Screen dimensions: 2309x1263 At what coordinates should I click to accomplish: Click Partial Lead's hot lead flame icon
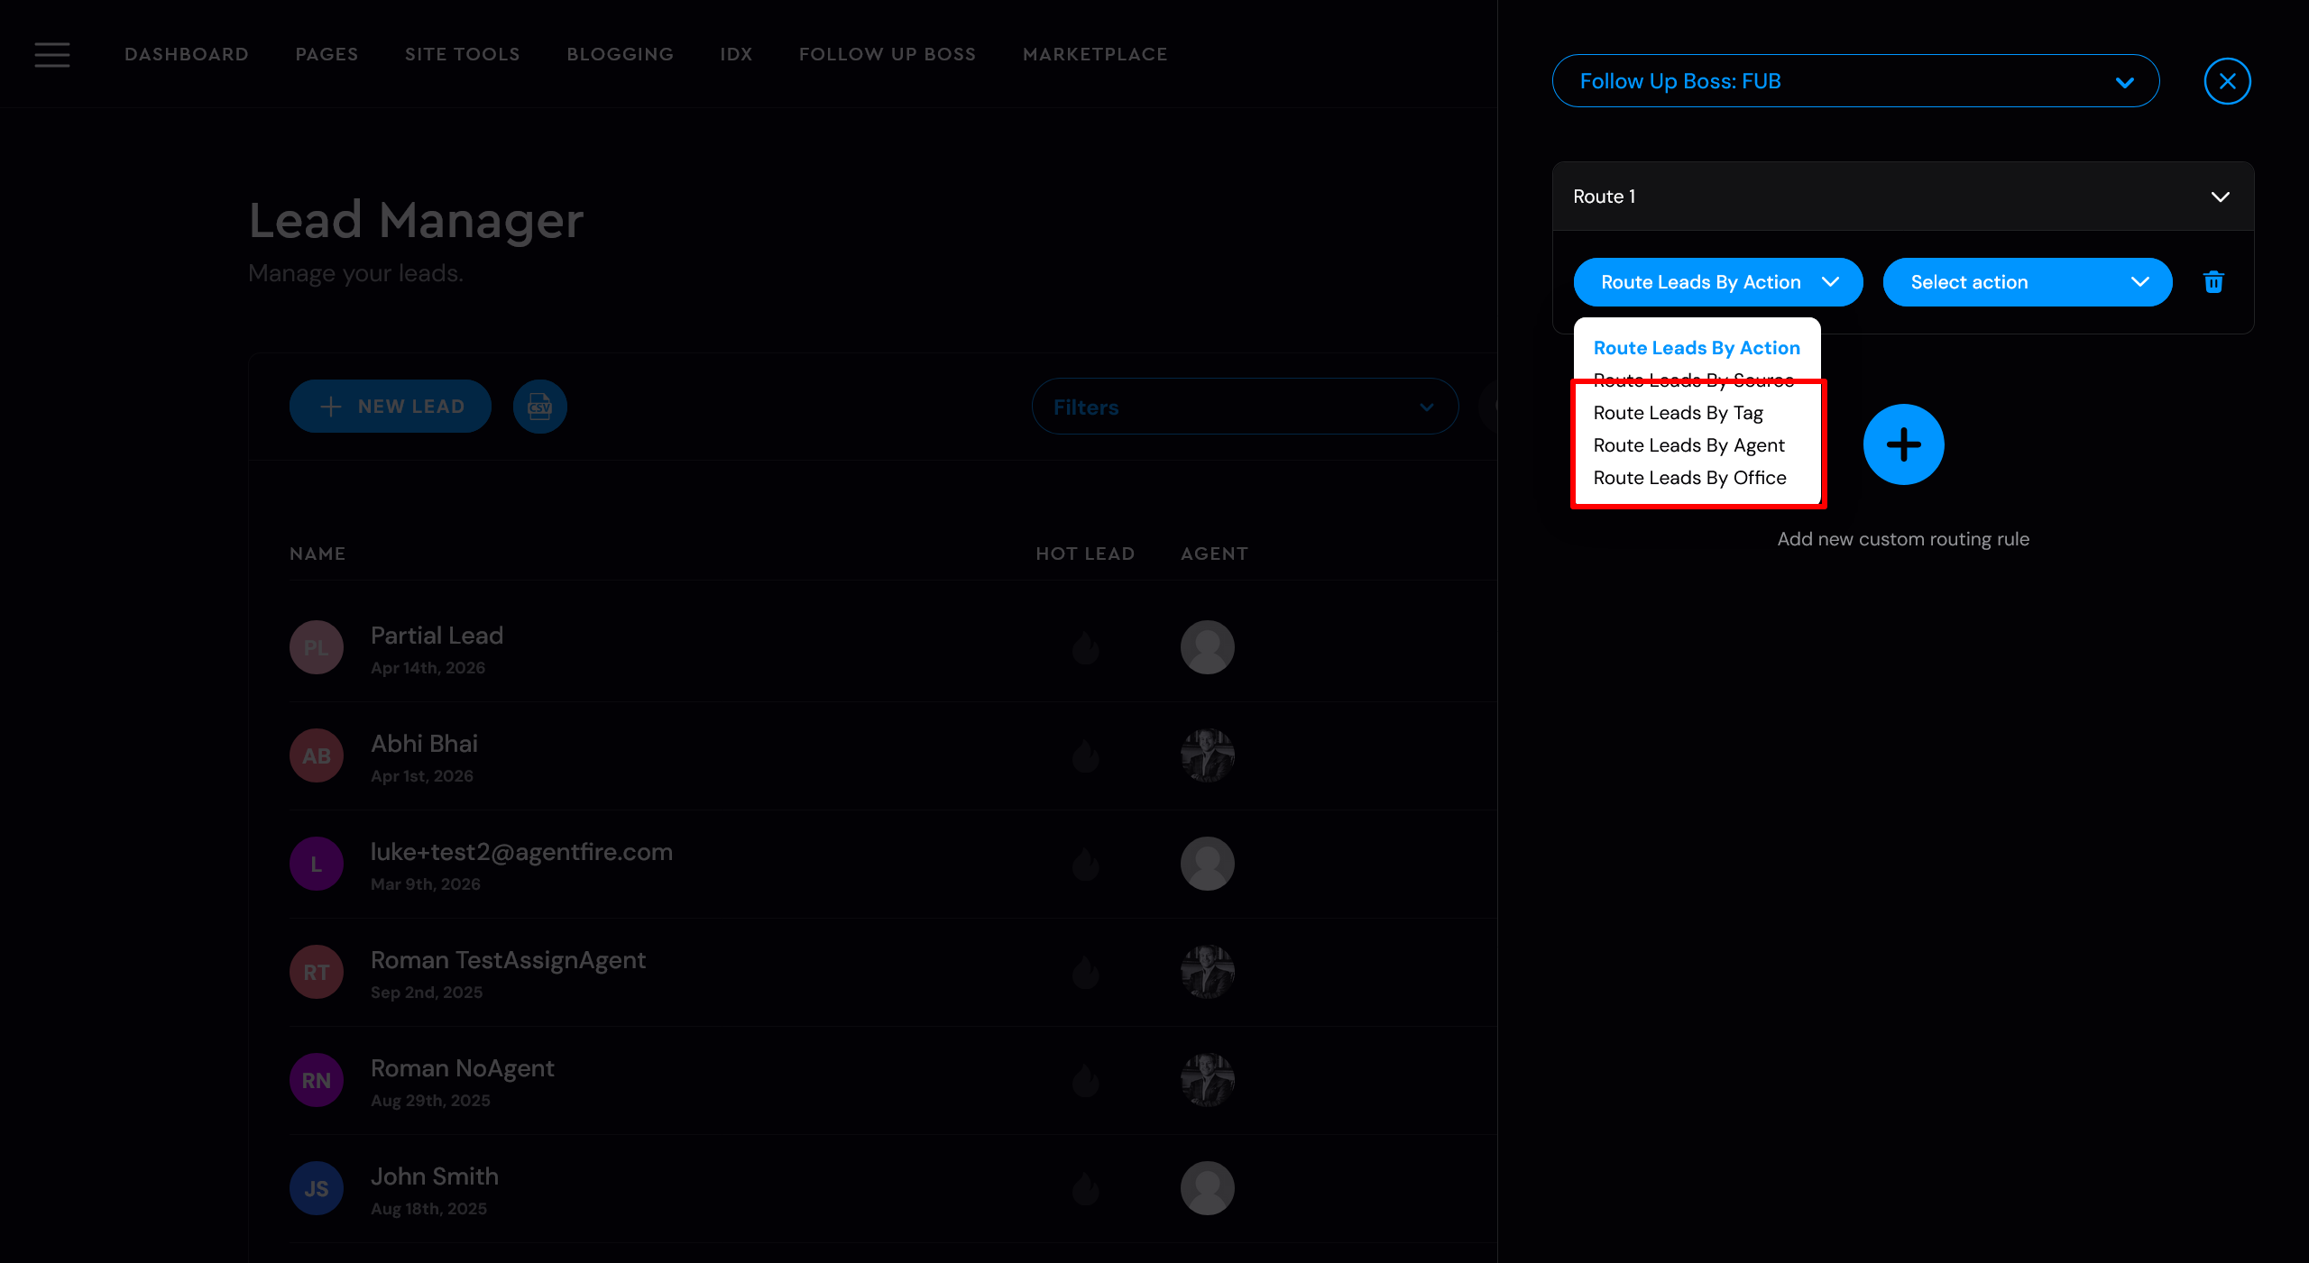1085,647
